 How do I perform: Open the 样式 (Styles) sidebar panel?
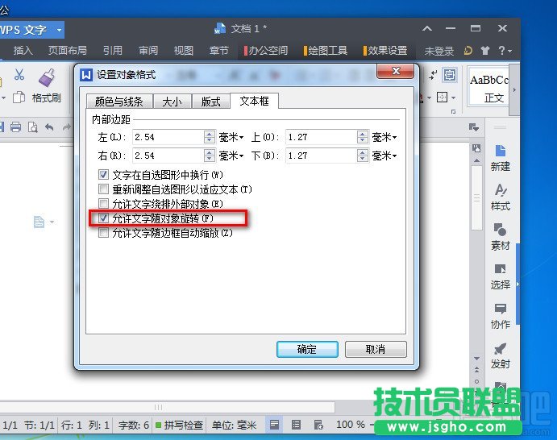500,197
